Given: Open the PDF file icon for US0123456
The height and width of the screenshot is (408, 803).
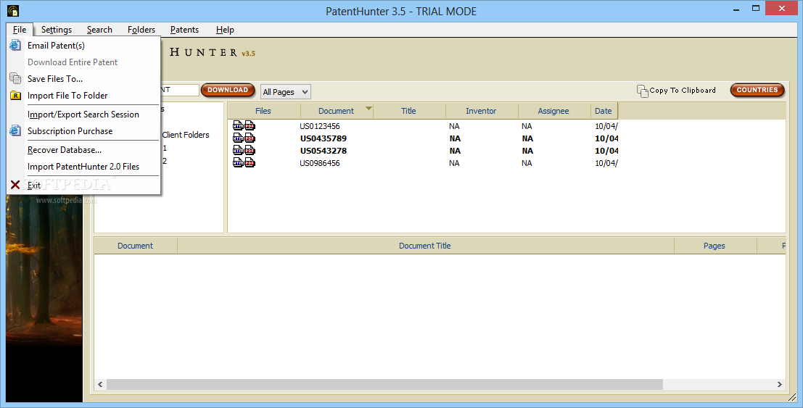Looking at the screenshot, I should [x=250, y=126].
